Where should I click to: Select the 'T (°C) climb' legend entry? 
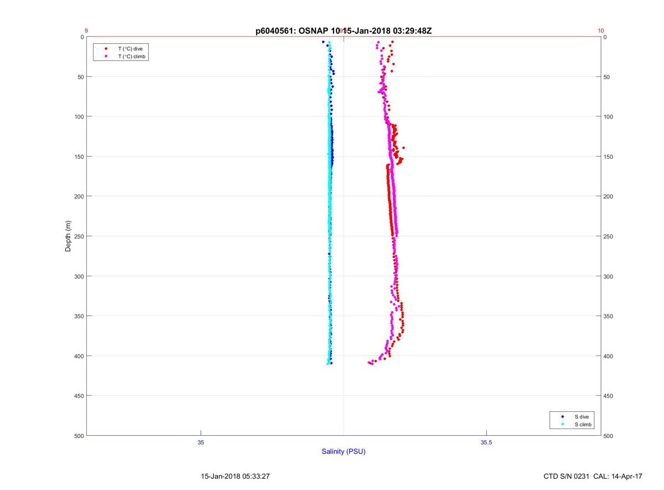pos(132,56)
